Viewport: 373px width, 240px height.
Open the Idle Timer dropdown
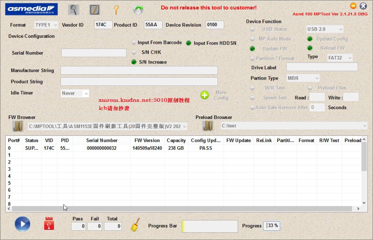click(x=75, y=93)
